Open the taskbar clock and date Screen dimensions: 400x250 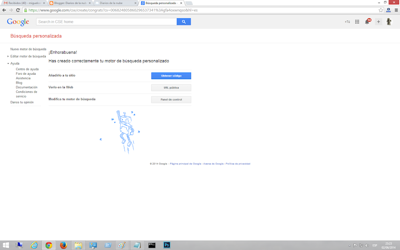click(x=388, y=246)
